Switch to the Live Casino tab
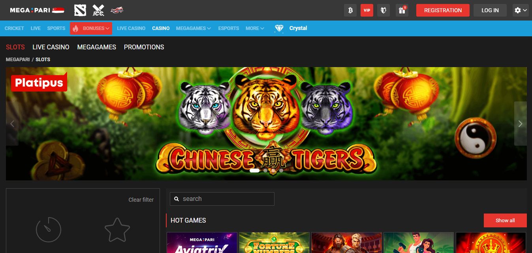The width and height of the screenshot is (532, 253). 51,47
